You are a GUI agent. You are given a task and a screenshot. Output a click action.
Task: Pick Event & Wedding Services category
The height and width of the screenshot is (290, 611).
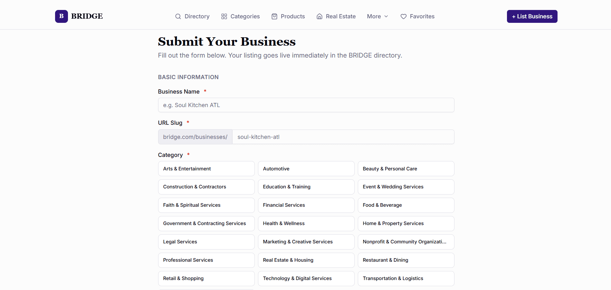tap(406, 187)
